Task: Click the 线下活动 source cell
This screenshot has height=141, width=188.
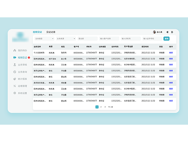Action: [x=52, y=59]
